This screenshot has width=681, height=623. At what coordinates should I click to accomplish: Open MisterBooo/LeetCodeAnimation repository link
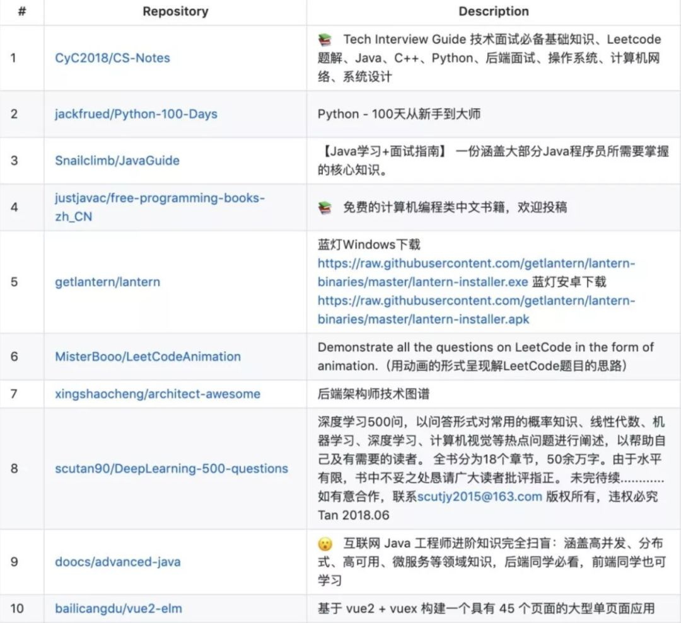[x=148, y=357]
